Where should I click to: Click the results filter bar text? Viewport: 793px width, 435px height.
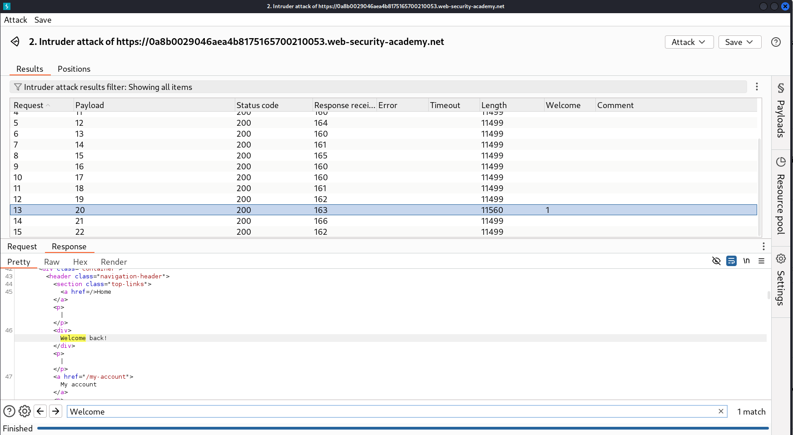[108, 87]
